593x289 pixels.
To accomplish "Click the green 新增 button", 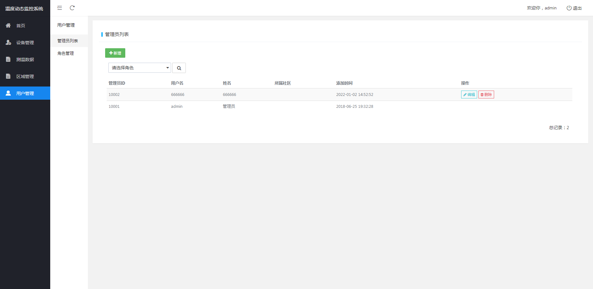I will tap(115, 53).
